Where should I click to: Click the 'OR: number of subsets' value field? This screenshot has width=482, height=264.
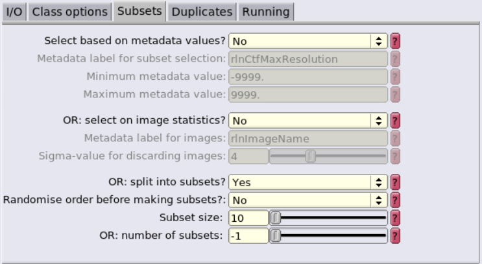248,235
